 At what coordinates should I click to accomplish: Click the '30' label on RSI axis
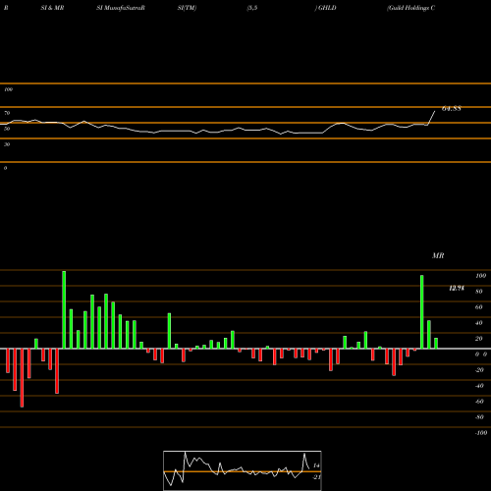coord(7,144)
